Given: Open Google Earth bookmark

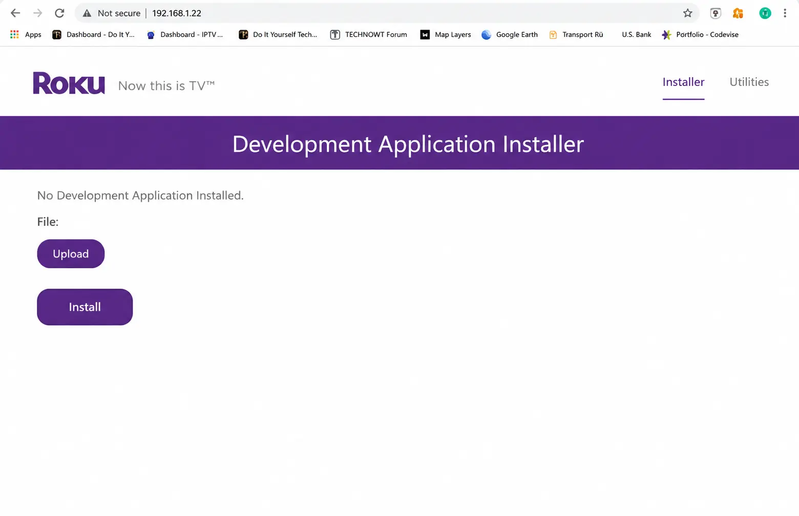Looking at the screenshot, I should coord(510,34).
